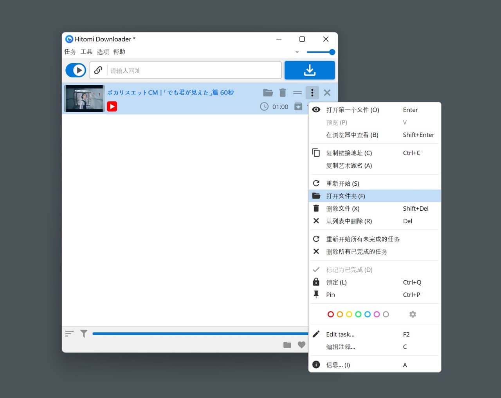Click the blue download button
Image resolution: width=501 pixels, height=398 pixels.
(x=310, y=70)
